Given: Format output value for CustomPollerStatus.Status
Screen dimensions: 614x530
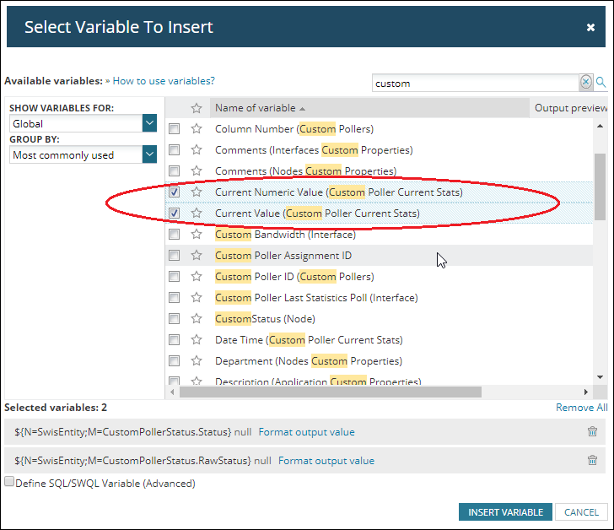Looking at the screenshot, I should 307,431.
